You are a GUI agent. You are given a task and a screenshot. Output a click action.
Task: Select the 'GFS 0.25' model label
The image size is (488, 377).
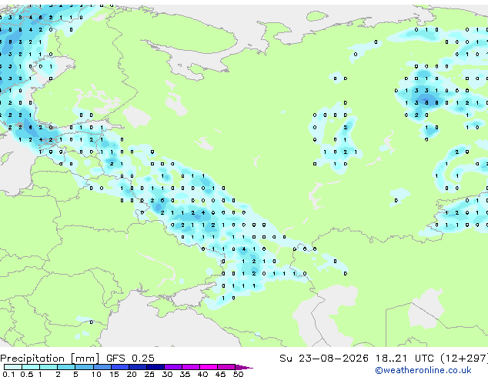point(130,359)
